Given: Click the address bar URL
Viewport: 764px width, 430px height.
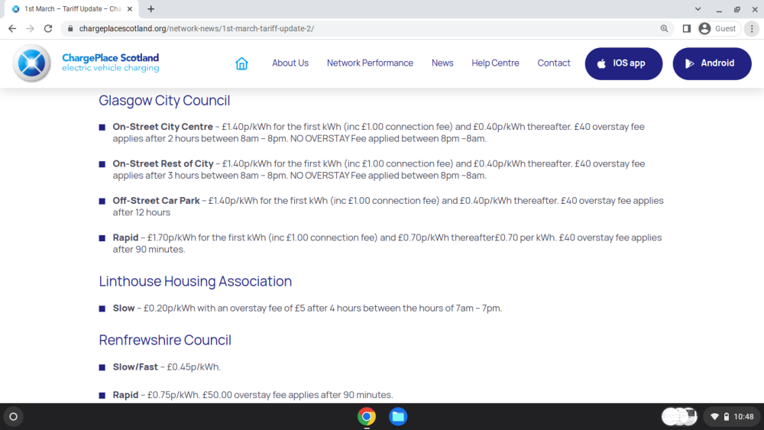Looking at the screenshot, I should point(196,29).
